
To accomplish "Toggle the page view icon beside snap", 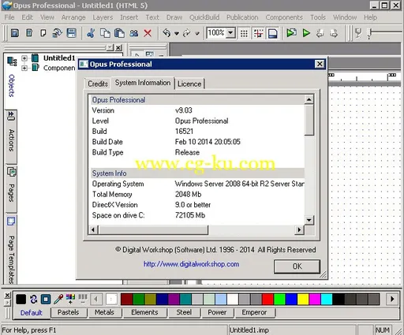I will coord(272,33).
